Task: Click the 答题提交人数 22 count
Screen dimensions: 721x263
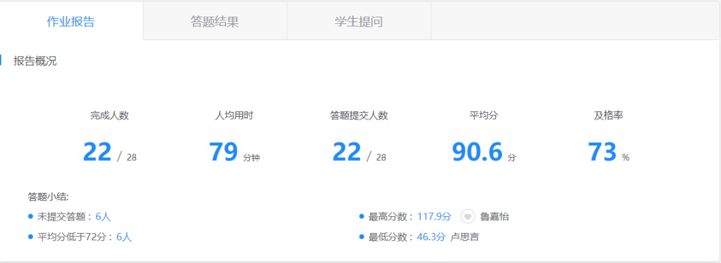Action: [x=346, y=152]
